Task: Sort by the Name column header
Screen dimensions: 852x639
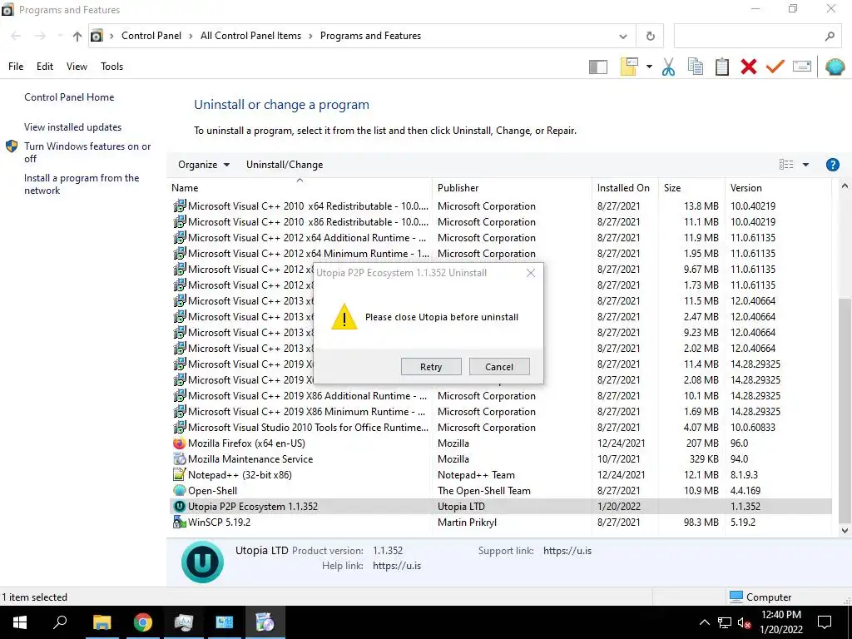Action: (300, 187)
